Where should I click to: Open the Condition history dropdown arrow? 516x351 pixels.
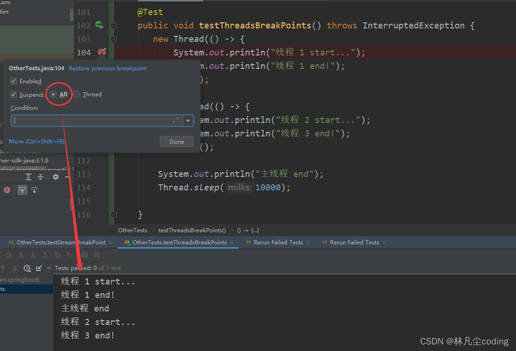188,121
